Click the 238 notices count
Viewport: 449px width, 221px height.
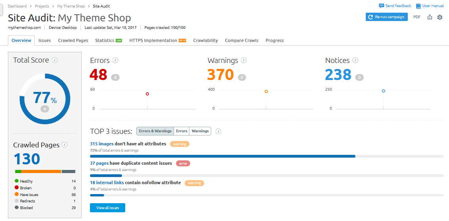(338, 75)
